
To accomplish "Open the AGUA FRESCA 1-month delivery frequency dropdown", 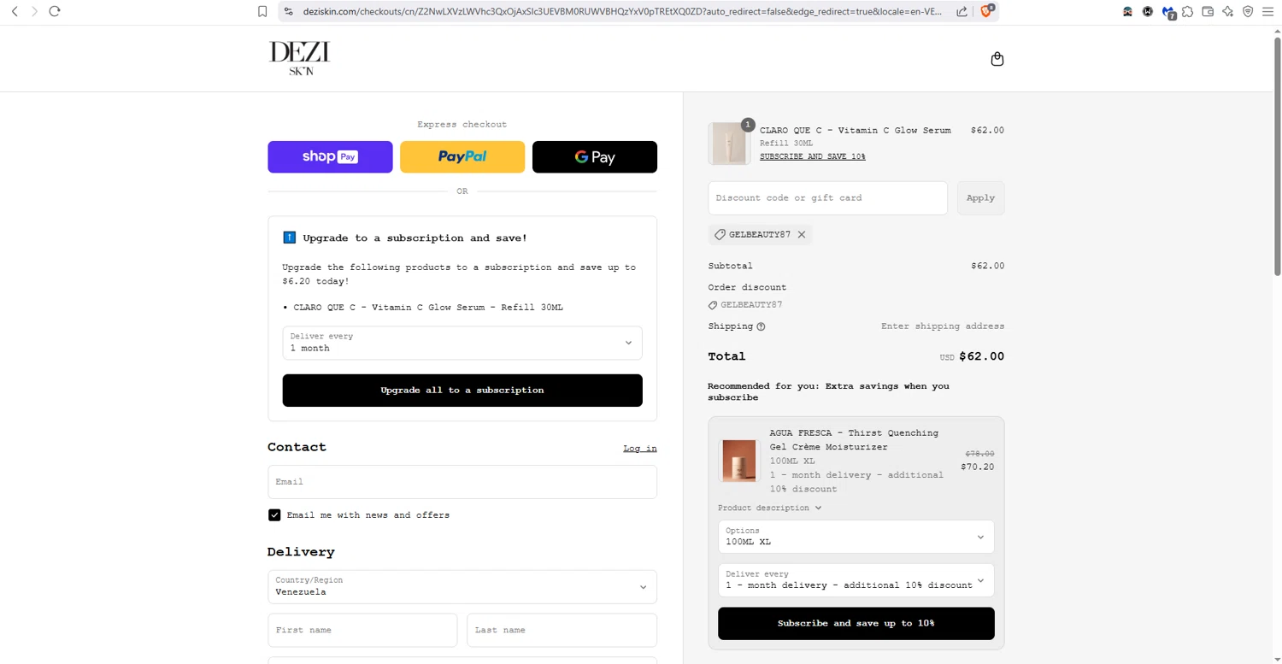I will tap(856, 580).
